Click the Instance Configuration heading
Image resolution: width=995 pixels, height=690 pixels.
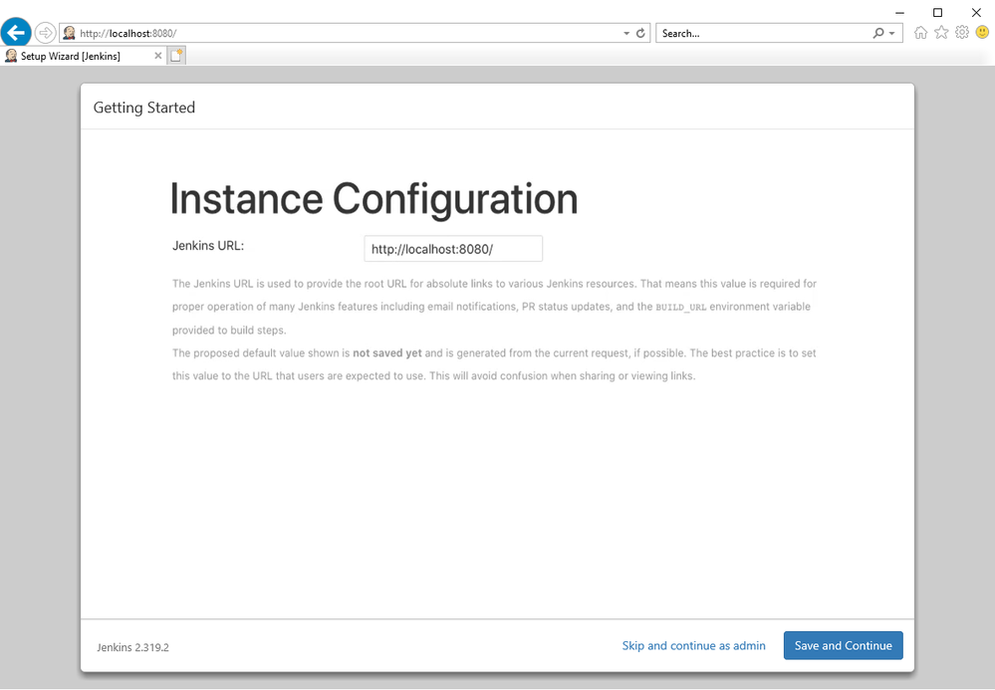tap(373, 199)
